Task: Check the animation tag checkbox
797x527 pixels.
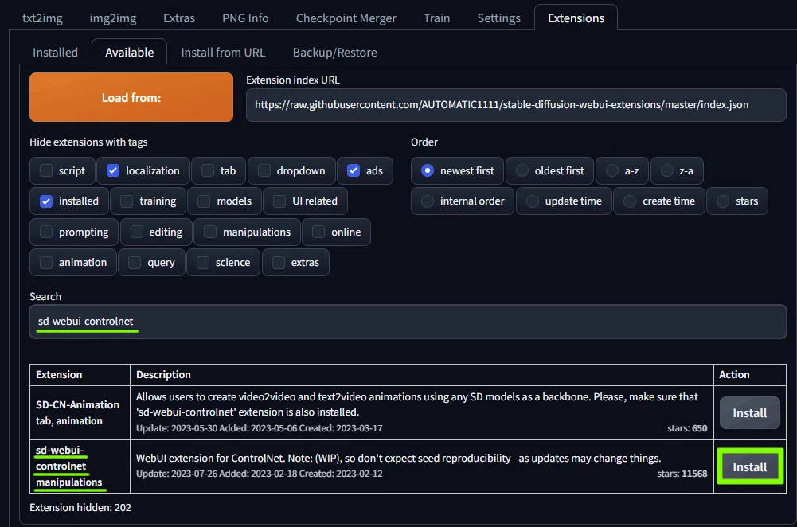Action: [x=46, y=262]
